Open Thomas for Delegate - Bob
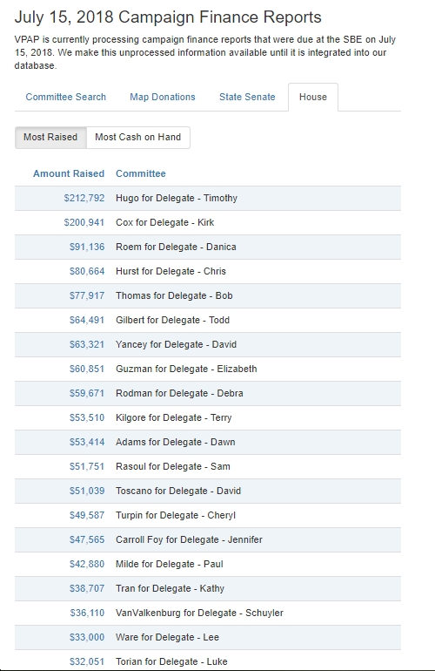 [x=174, y=295]
